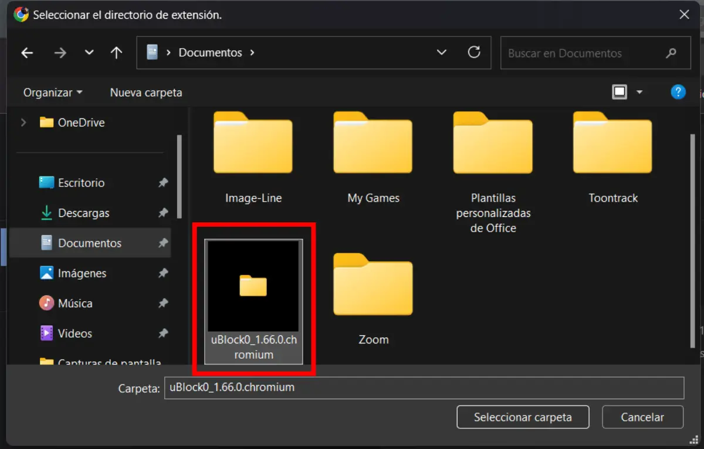
Task: Select the My Games folder
Action: 373,144
